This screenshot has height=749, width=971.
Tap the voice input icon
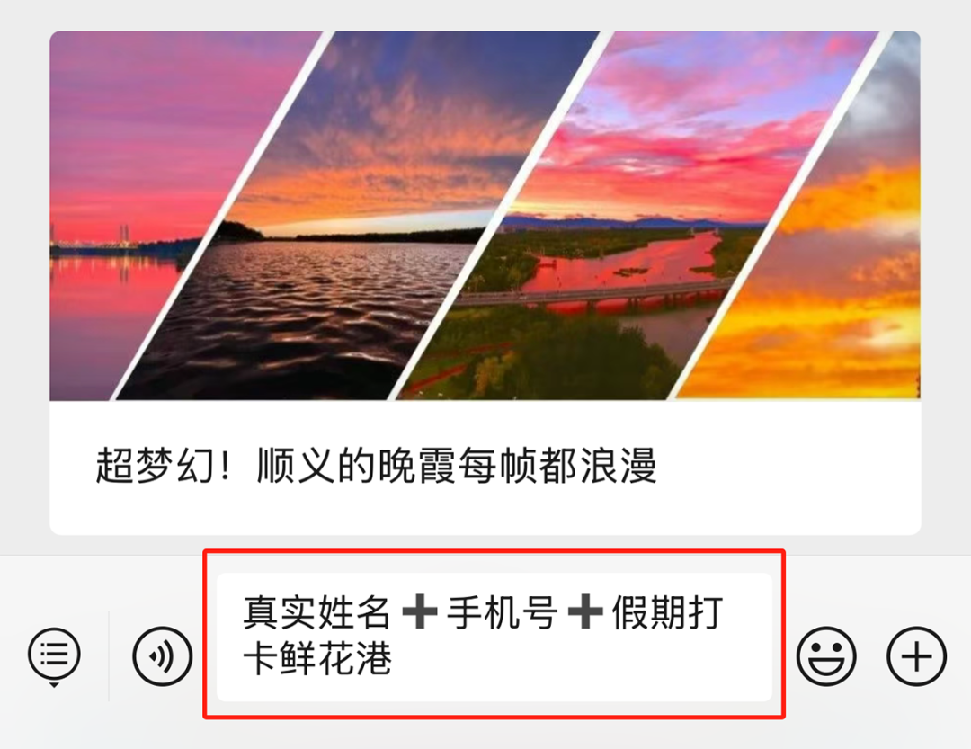point(162,656)
